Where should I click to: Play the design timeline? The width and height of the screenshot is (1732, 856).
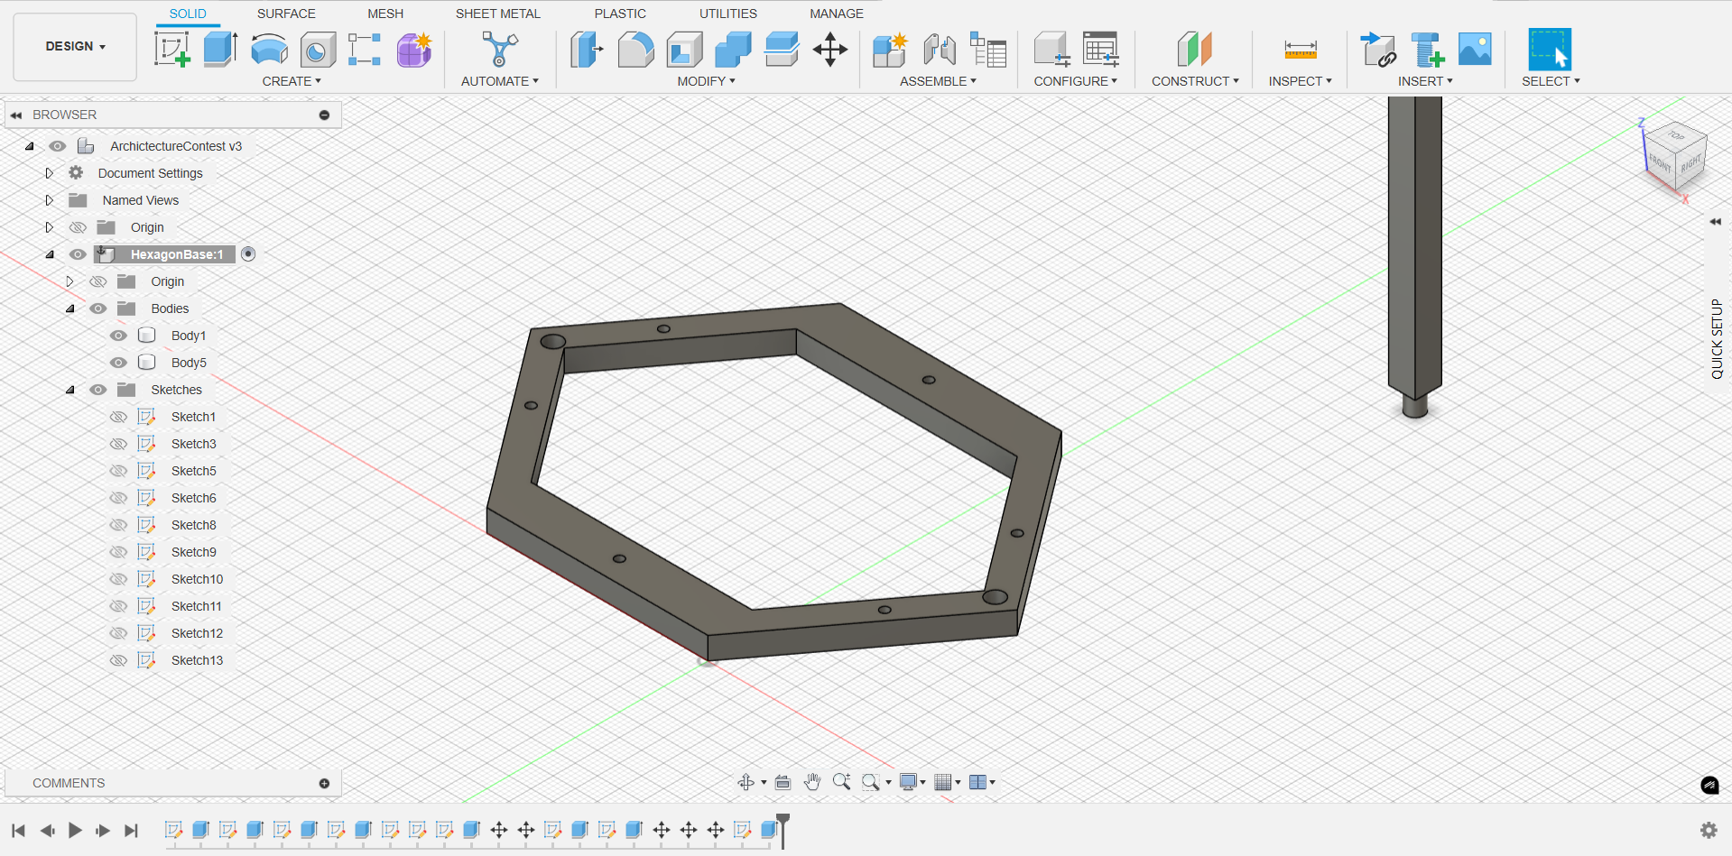[75, 830]
